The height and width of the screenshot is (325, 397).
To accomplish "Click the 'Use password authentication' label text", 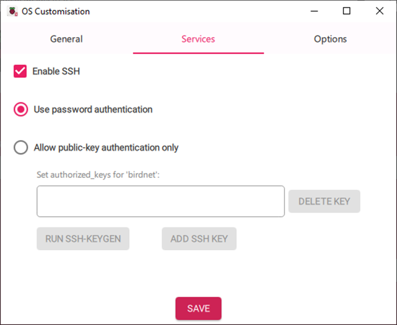I will click(93, 110).
